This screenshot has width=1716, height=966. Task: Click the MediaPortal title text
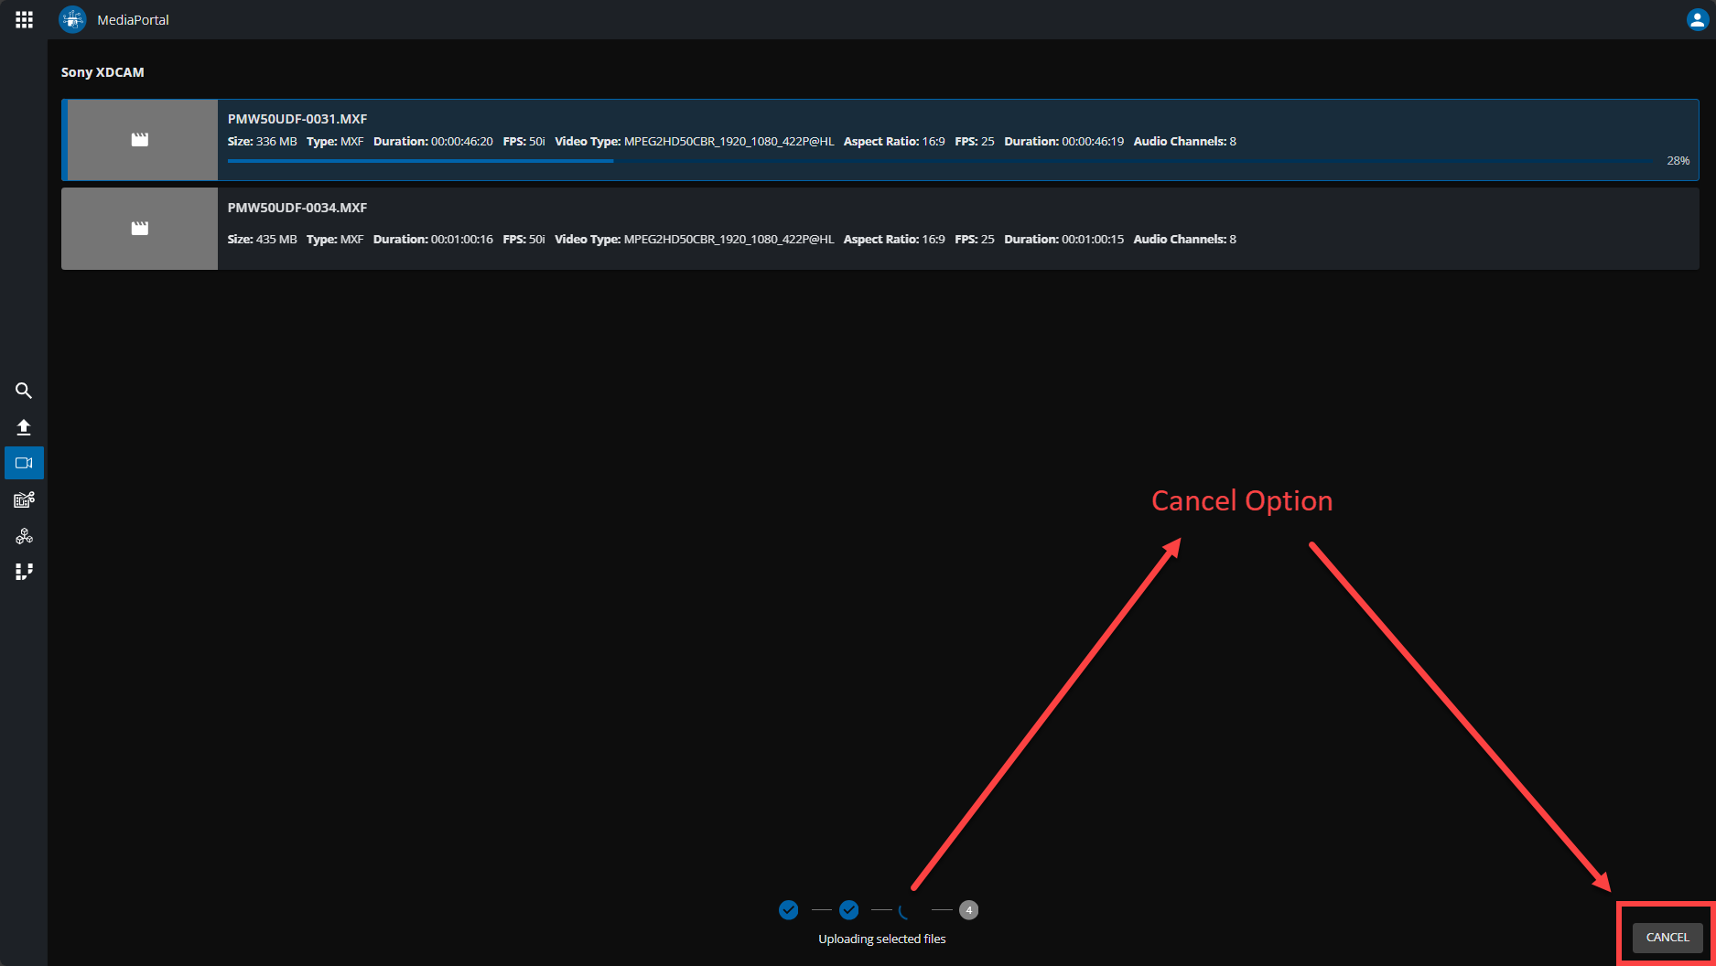coord(133,20)
